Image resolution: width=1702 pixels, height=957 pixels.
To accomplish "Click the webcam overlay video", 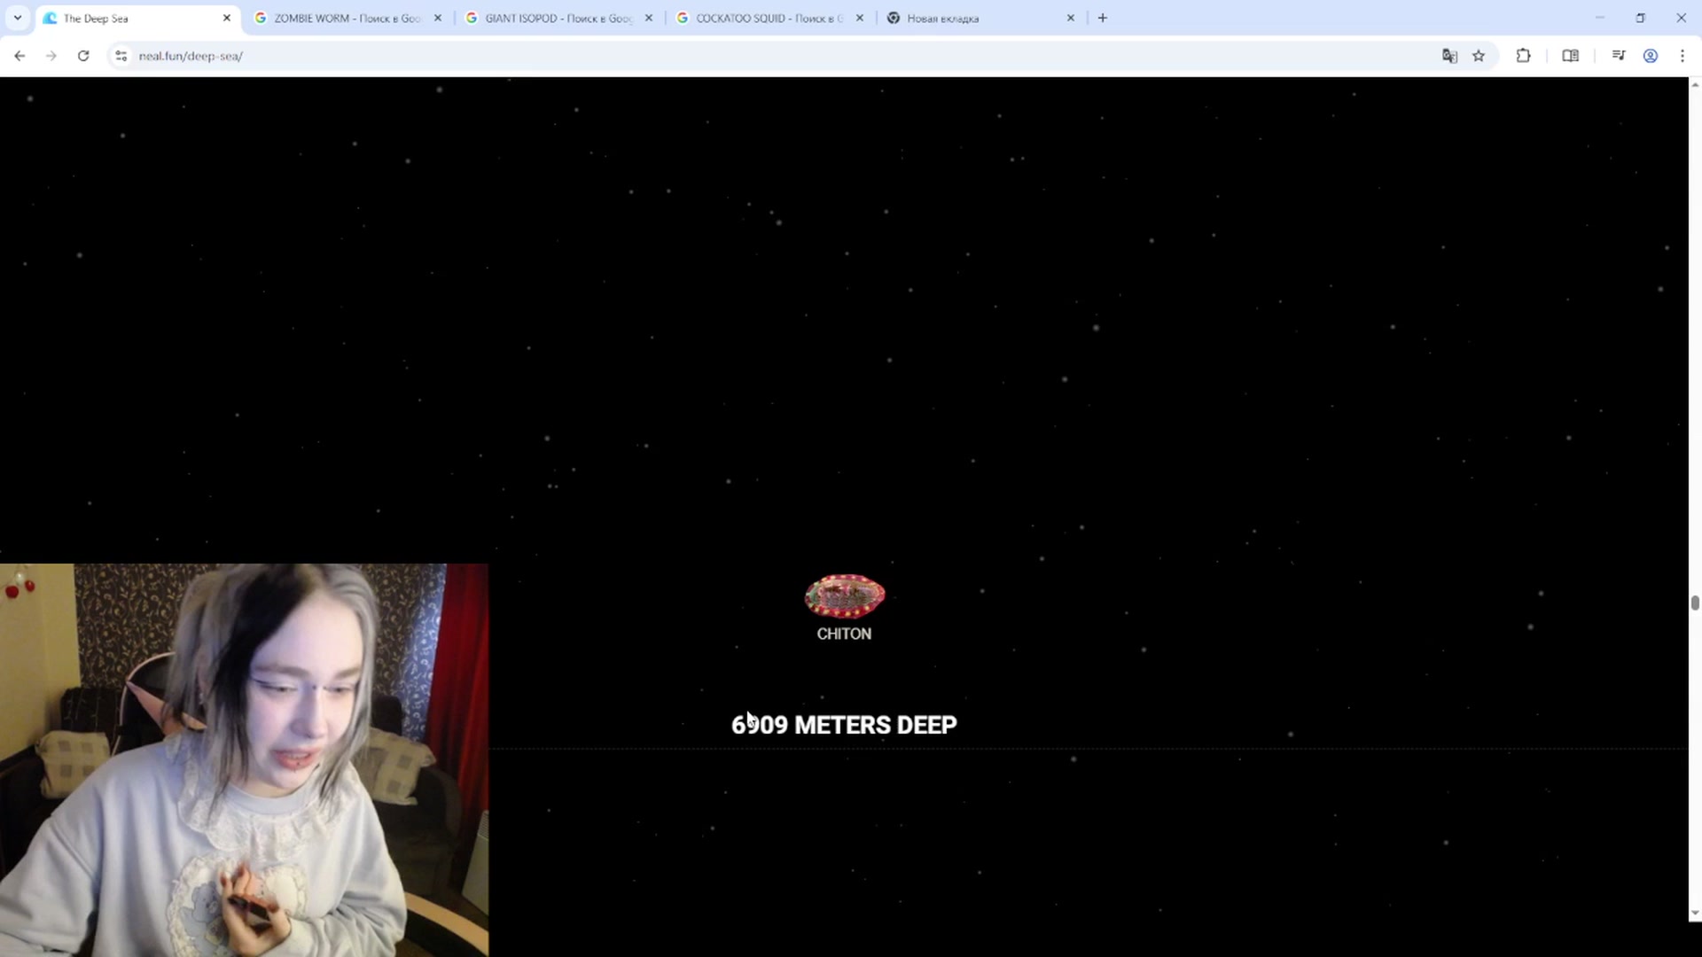I will click(244, 760).
